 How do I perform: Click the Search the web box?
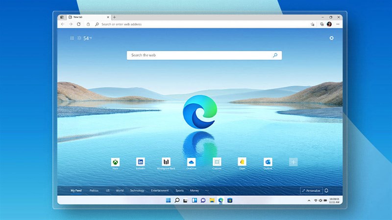[204, 55]
